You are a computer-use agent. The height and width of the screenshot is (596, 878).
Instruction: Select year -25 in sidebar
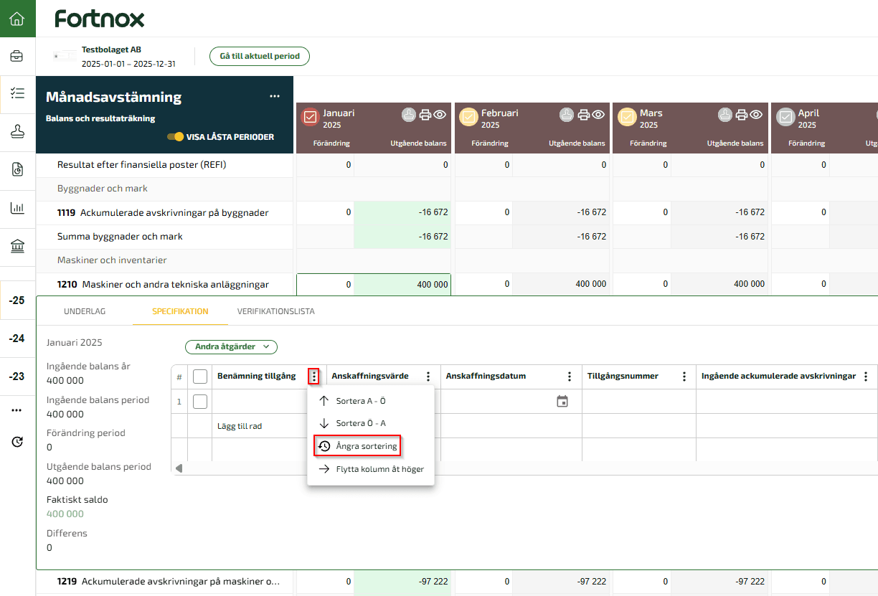16,300
